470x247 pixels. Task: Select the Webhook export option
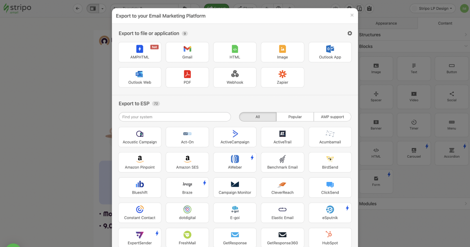(235, 77)
